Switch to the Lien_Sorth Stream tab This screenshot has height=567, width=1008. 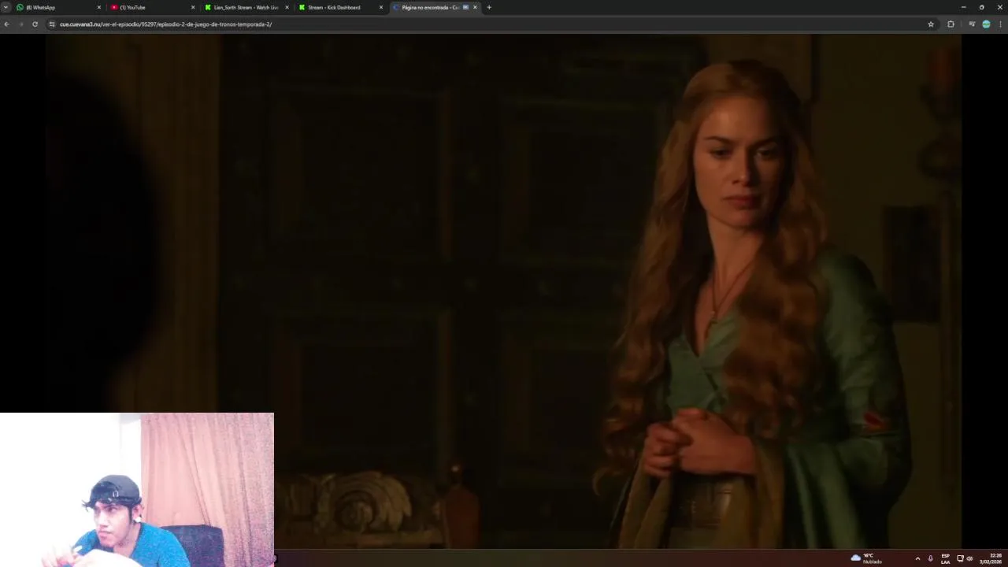coord(246,7)
